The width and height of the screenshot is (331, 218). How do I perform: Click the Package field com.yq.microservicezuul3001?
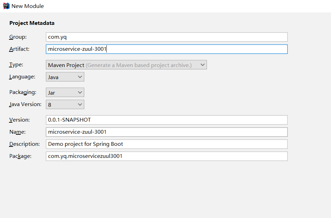[x=167, y=156]
